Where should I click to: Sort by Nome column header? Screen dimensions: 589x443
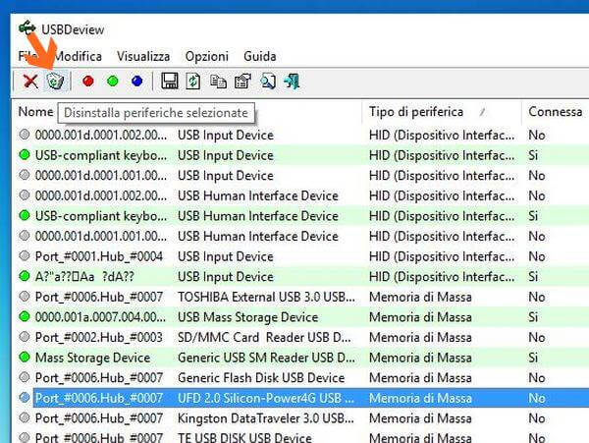(x=35, y=112)
